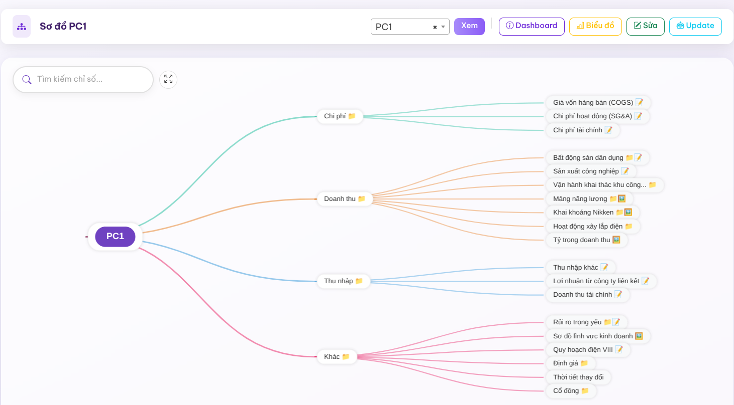The width and height of the screenshot is (734, 405).
Task: Click the fullscreen expand icon
Action: (x=168, y=79)
